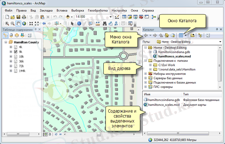Switch to Layout View at map bottom

[x=50, y=134]
